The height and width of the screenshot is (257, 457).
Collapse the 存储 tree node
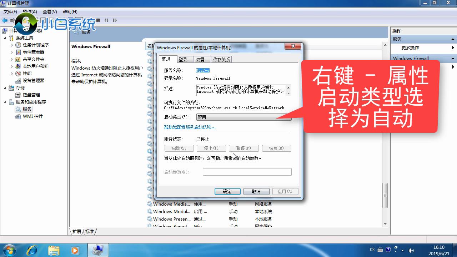coord(5,88)
